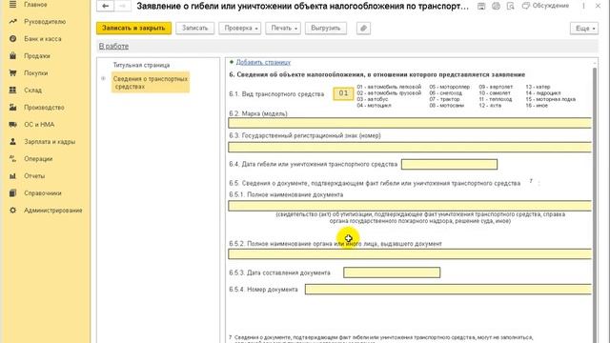Click the Покупки cart icon
The height and width of the screenshot is (343, 610).
12,73
